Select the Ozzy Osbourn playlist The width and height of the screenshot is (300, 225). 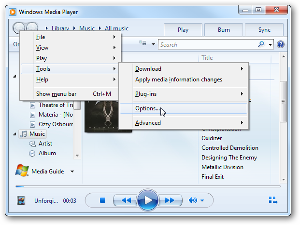pyautogui.click(x=52, y=124)
